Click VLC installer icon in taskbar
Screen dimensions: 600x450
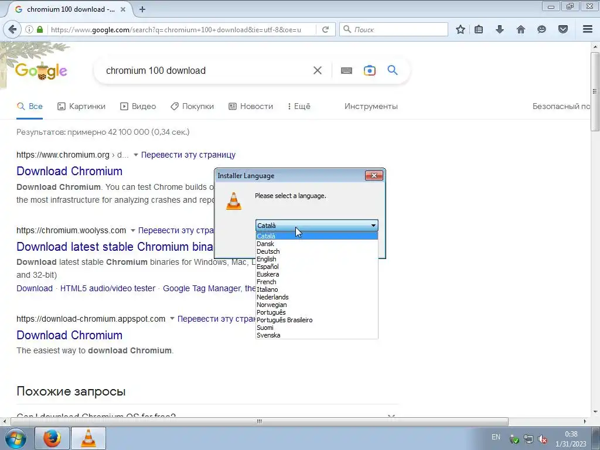(88, 438)
